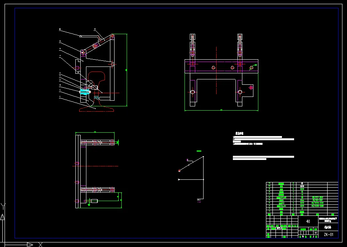Click the UCS Y-axis arrow icon
347x247 pixels.
pos(2,217)
